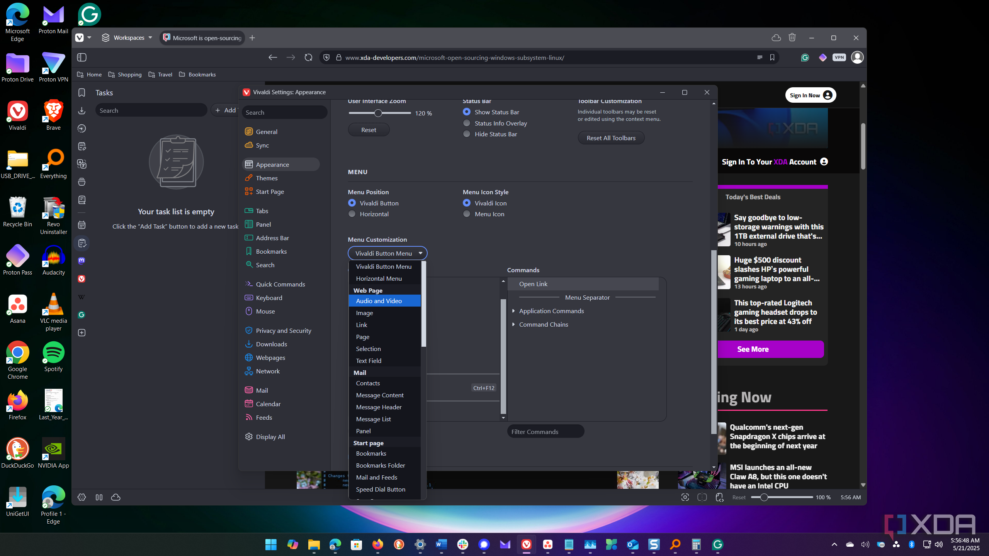Click the VPN toolbar button
Image resolution: width=989 pixels, height=556 pixels.
coord(839,58)
